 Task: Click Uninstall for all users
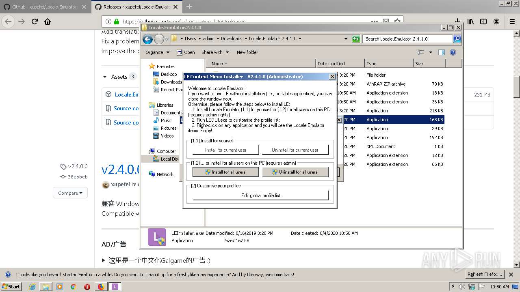point(295,172)
